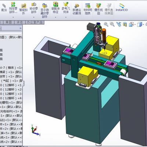147x147 pixels.
Task: Expand the 线性零部件 pattern dropdown arrow
Action: click(x=13, y=17)
